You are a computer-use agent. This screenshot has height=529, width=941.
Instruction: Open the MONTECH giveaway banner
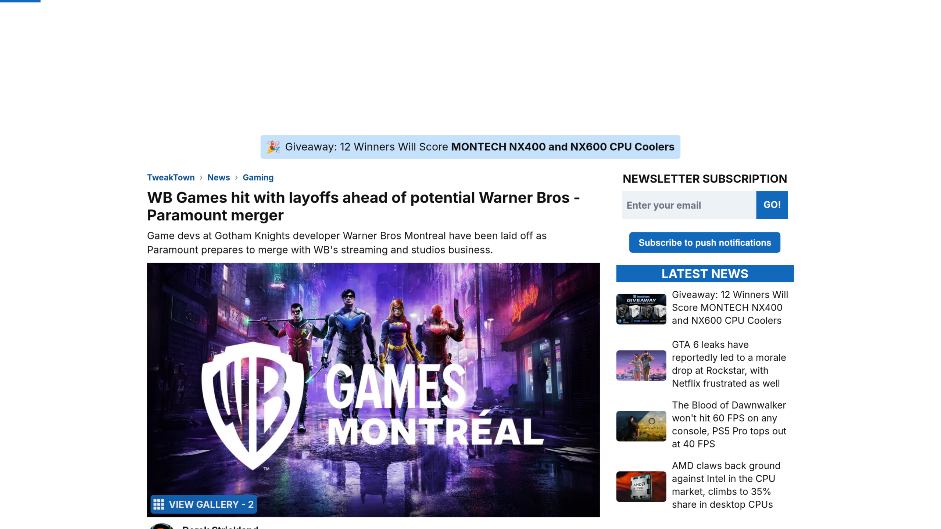470,147
